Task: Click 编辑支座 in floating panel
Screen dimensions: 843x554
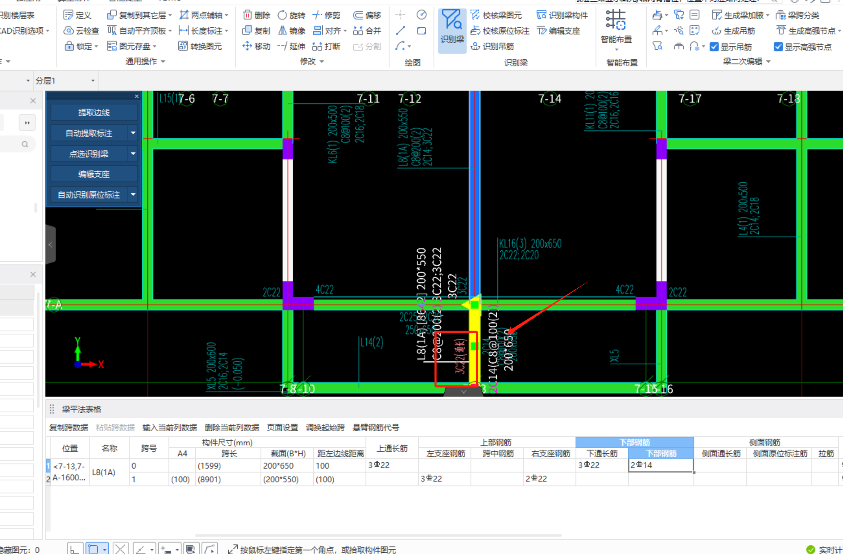Action: 94,174
